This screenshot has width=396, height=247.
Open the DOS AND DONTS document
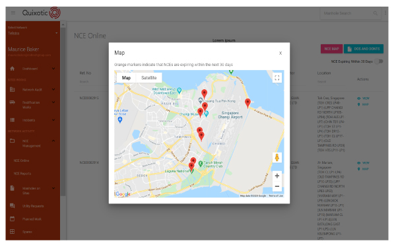pyautogui.click(x=364, y=49)
